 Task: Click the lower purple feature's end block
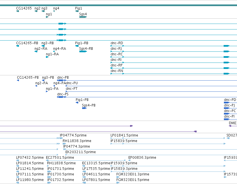coord(195,131)
